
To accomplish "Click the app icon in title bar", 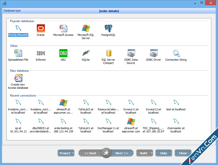I will [5, 4].
